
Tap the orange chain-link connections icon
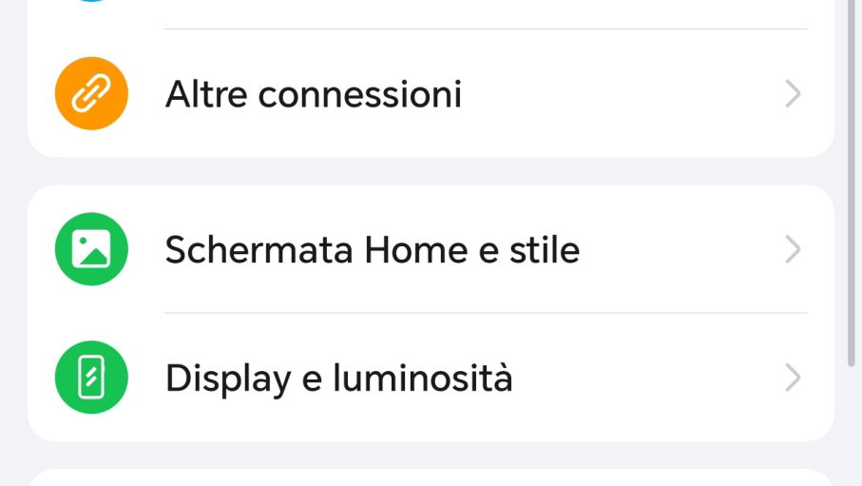click(x=91, y=93)
